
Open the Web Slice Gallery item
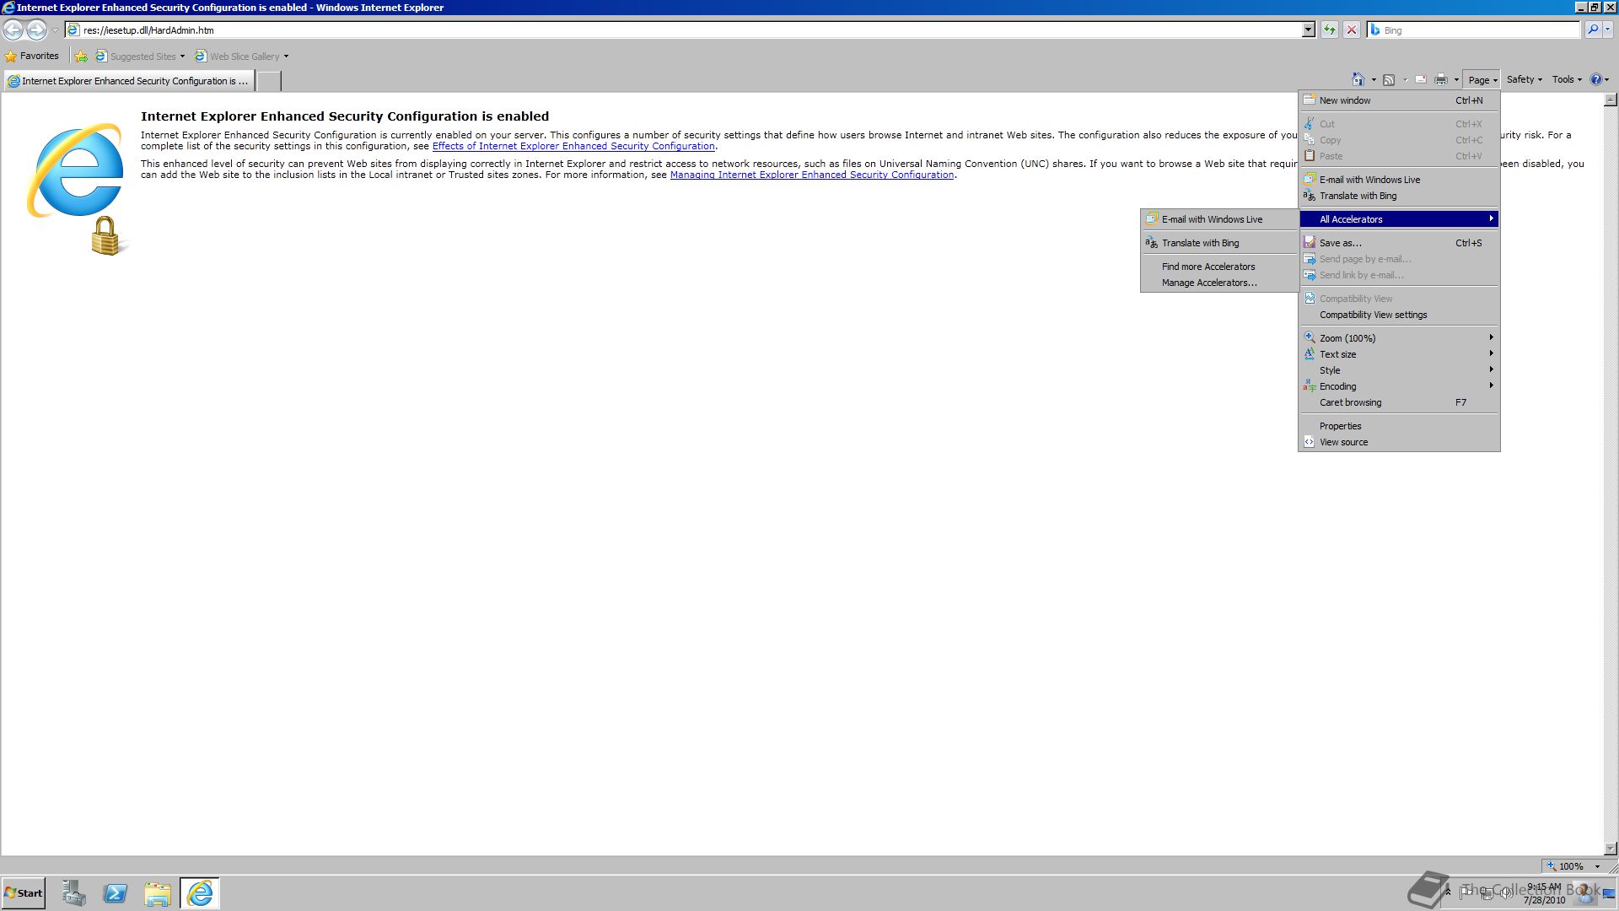242,57
